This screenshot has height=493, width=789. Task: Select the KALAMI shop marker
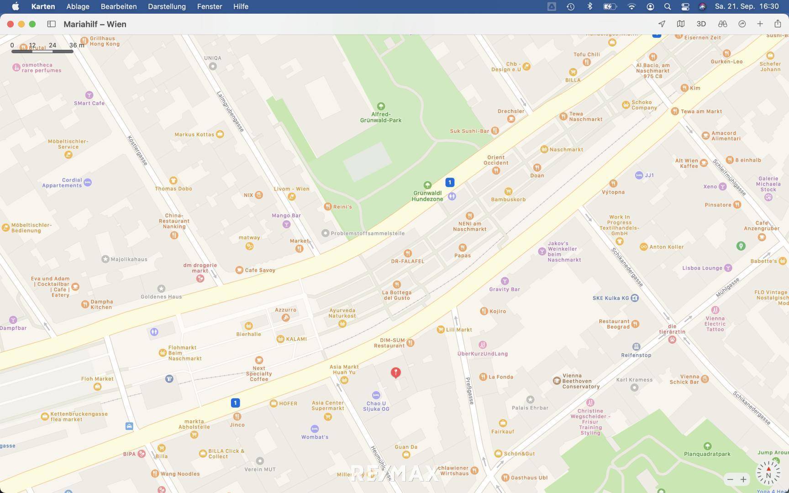tap(280, 339)
